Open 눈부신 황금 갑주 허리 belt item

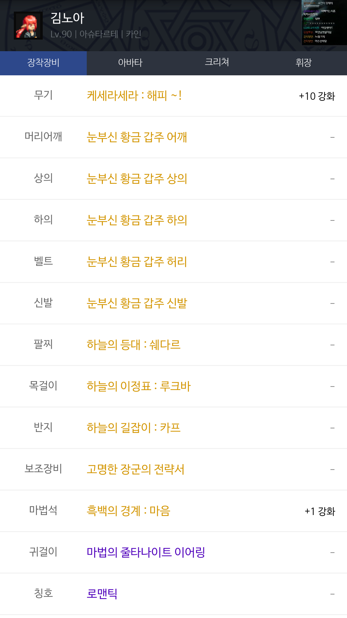point(137,262)
